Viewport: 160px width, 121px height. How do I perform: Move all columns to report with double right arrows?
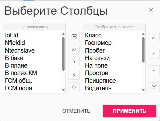point(74,49)
